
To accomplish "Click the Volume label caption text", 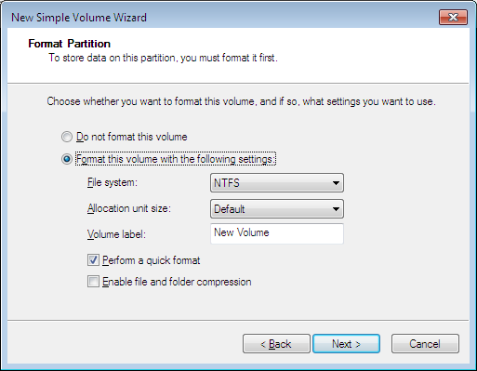I will (x=116, y=234).
